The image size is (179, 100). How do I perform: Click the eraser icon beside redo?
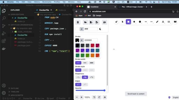(x=105, y=97)
